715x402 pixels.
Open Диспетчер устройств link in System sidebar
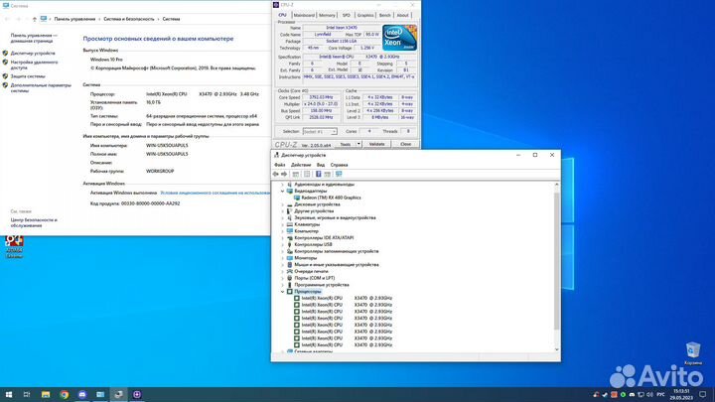pyautogui.click(x=33, y=54)
